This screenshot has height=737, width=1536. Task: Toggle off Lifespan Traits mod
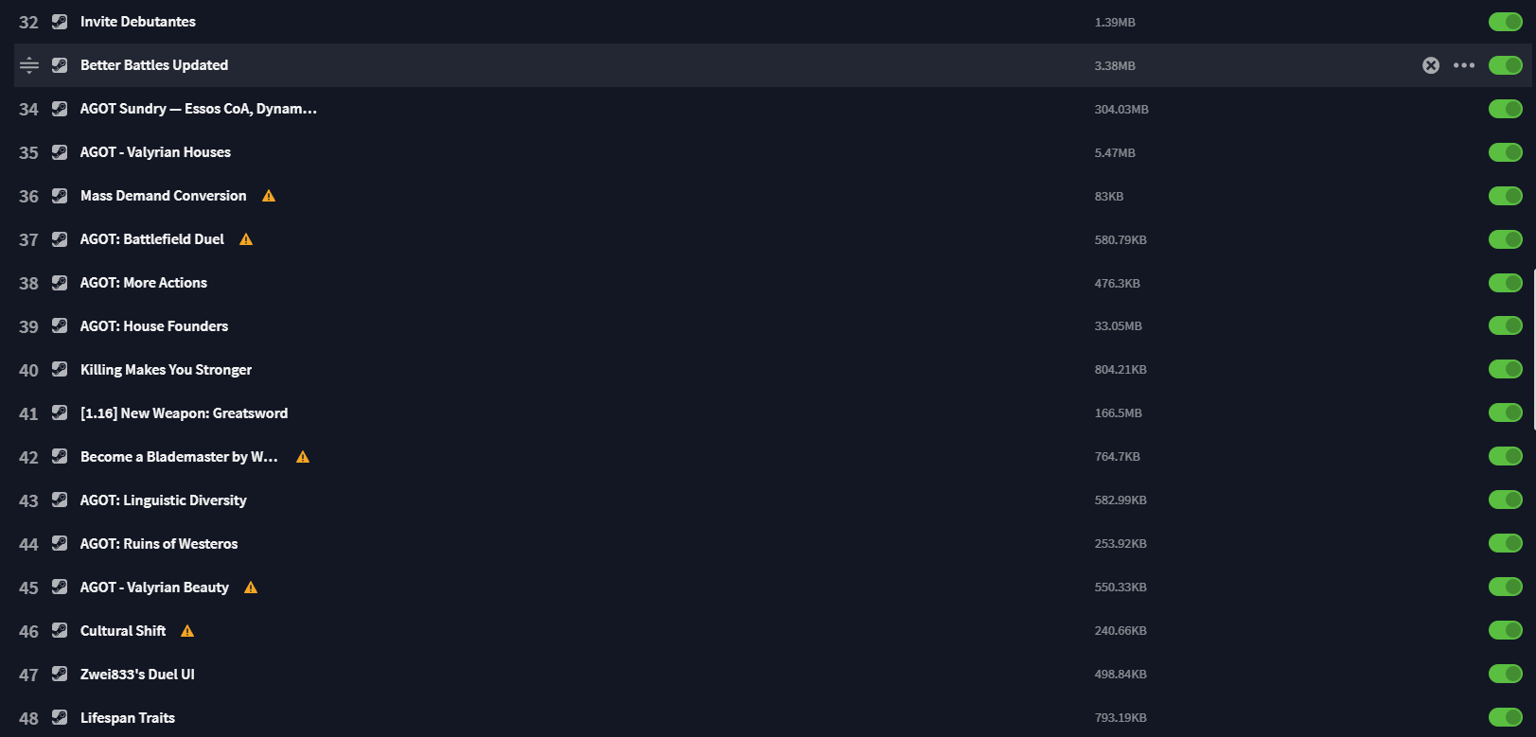1505,717
